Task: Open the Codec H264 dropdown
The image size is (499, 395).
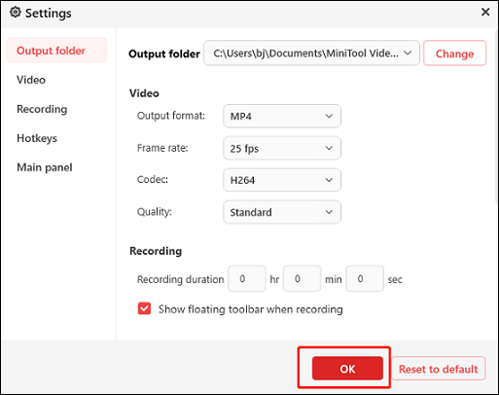Action: pos(282,180)
